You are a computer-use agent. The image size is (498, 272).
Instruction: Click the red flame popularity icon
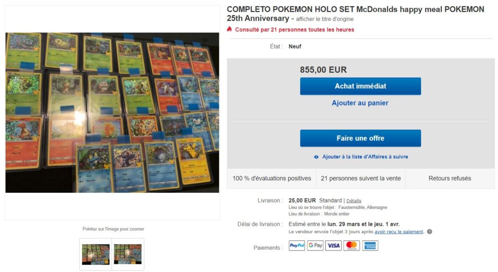(230, 29)
